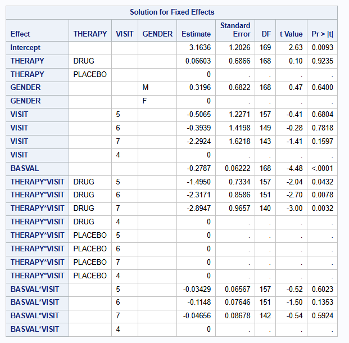
Task: Select the gender 'F' cell
Action: (144, 101)
